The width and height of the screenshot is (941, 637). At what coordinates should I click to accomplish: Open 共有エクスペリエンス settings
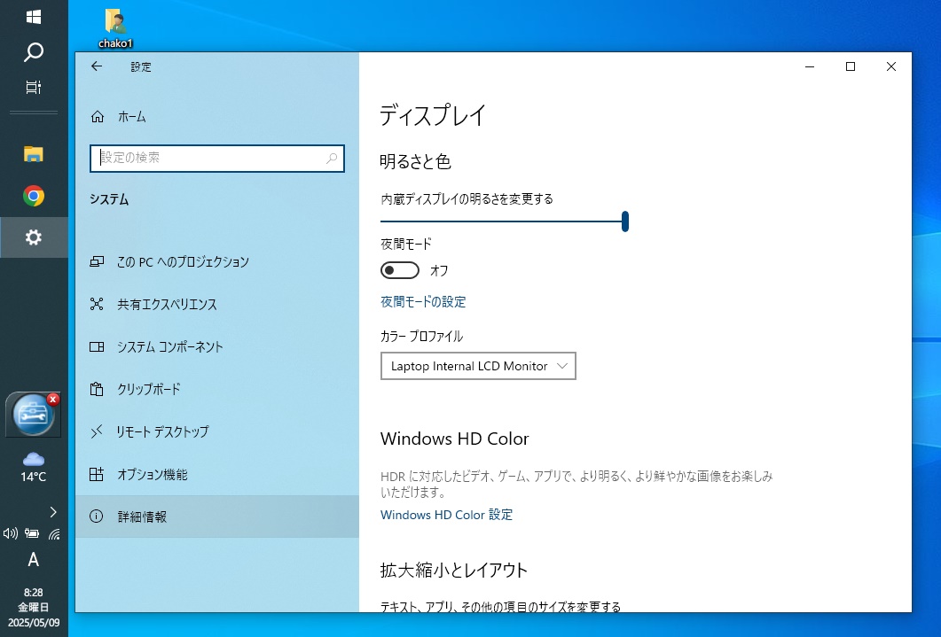click(x=217, y=305)
